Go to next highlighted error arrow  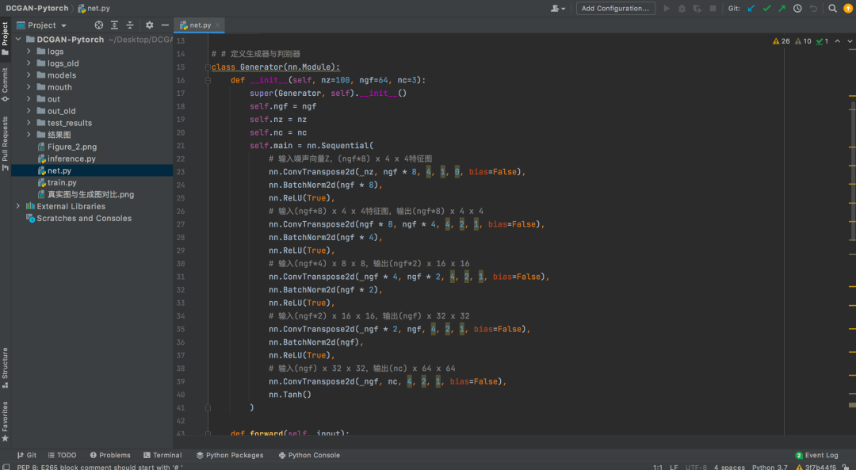(x=850, y=41)
